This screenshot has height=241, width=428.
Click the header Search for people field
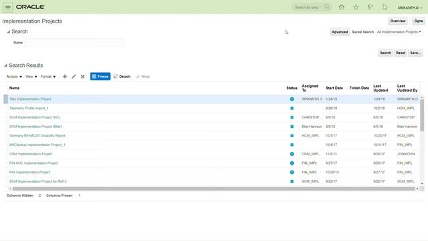click(x=308, y=7)
